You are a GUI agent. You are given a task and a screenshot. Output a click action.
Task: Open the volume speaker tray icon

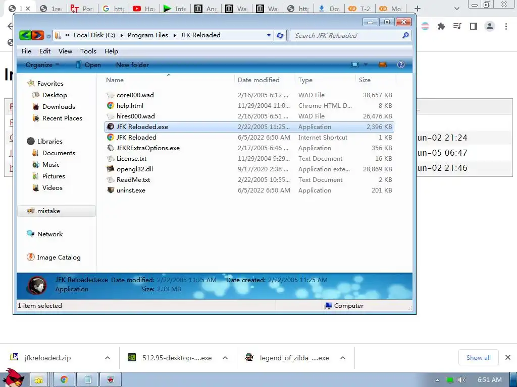coord(462,380)
